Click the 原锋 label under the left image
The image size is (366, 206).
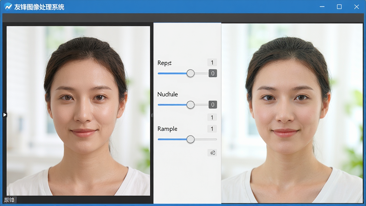click(9, 200)
